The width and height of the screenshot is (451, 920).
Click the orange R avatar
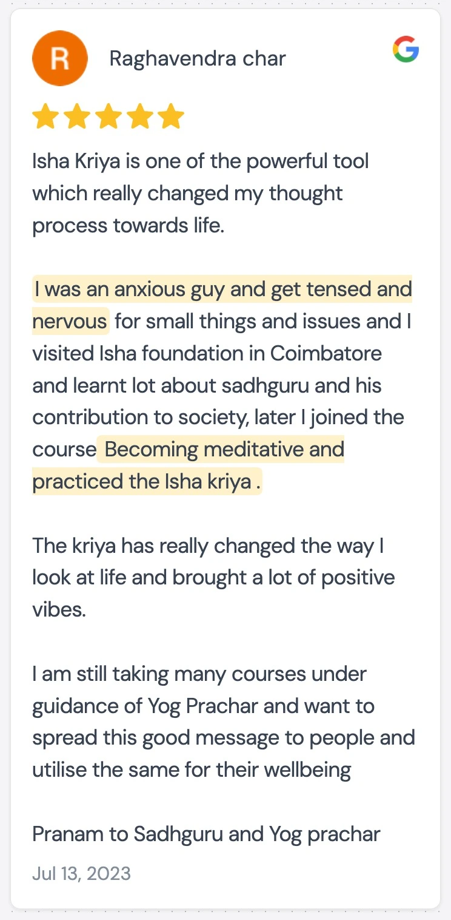[x=59, y=58]
